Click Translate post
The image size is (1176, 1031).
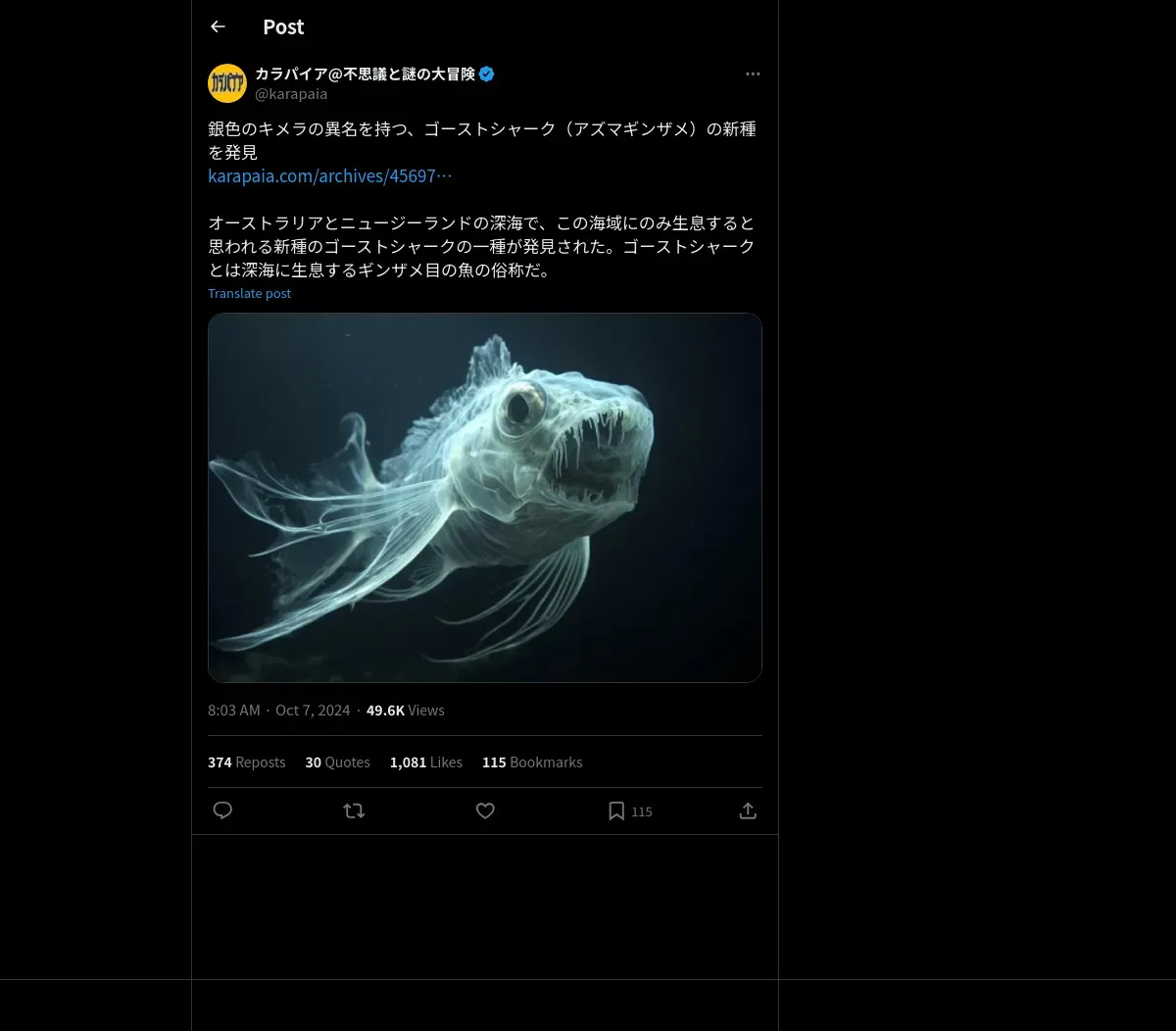click(249, 293)
